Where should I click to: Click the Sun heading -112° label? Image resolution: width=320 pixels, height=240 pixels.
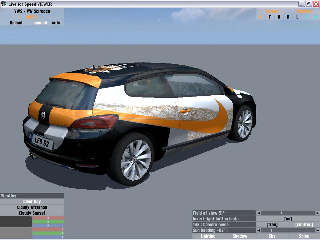click(224, 230)
